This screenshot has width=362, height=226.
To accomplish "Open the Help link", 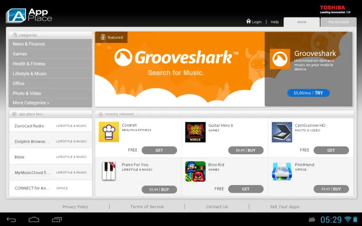I will (x=275, y=22).
